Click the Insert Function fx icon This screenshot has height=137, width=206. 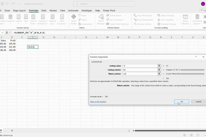[7, 33]
